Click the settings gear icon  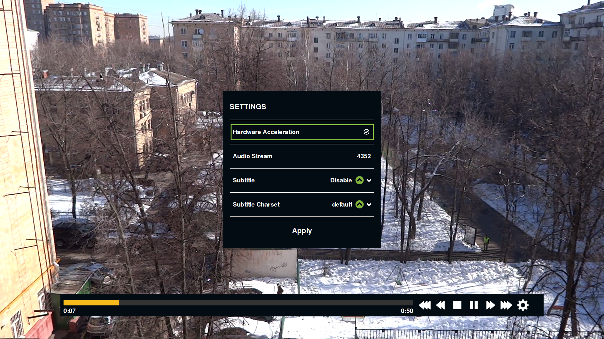(x=523, y=305)
